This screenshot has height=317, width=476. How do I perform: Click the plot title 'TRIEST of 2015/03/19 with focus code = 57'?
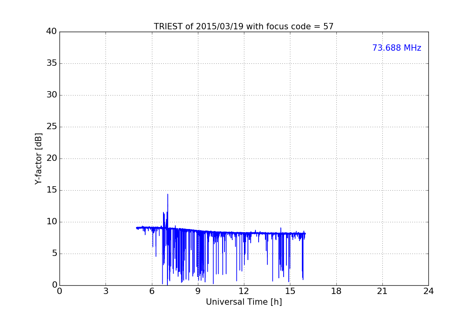244,27
